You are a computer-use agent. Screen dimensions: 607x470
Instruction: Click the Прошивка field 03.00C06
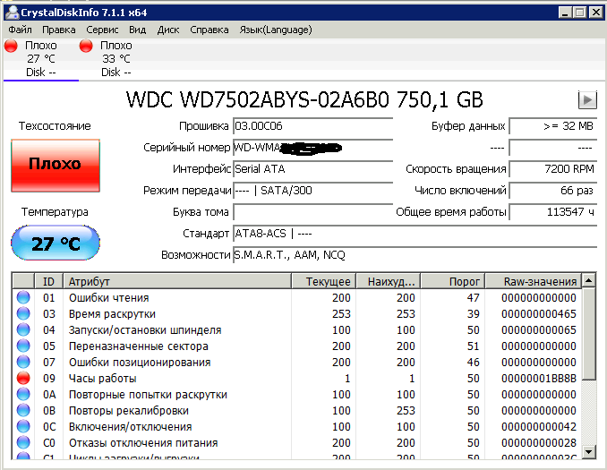[x=312, y=126]
